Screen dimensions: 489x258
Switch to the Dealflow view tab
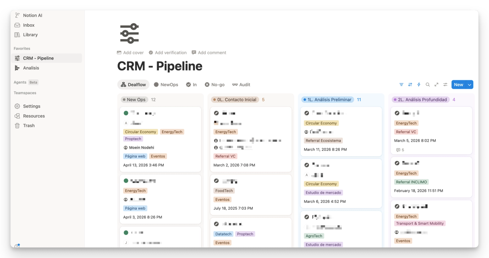[x=133, y=85]
